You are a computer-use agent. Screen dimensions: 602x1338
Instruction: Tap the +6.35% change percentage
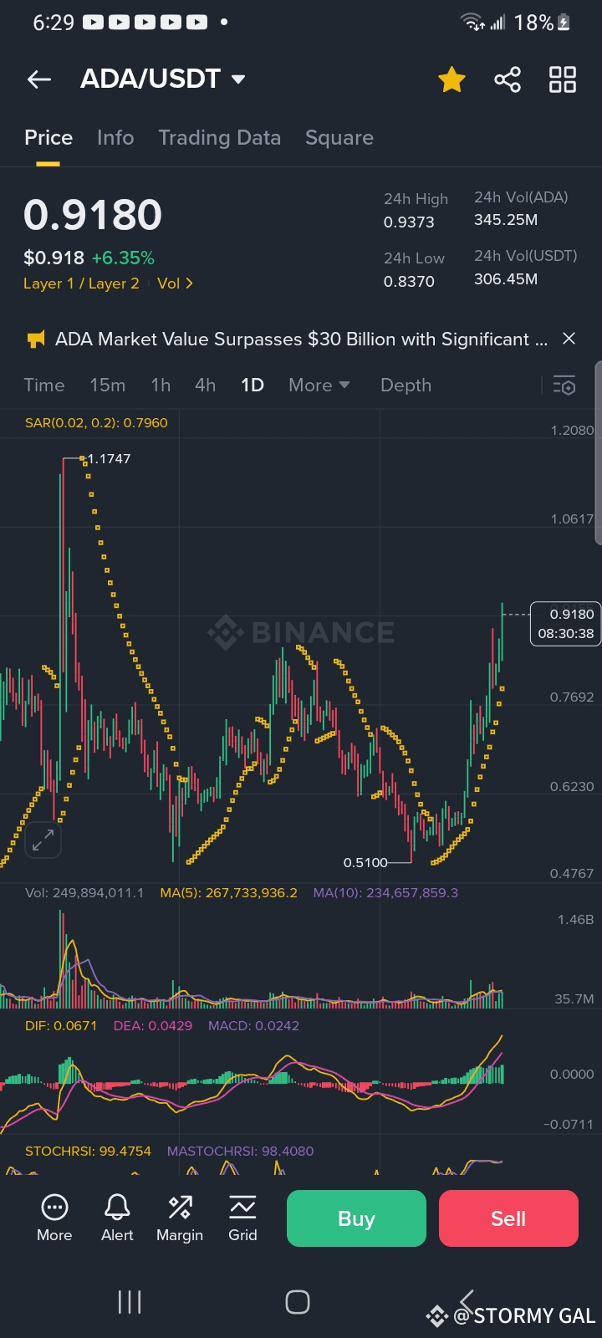tap(123, 258)
